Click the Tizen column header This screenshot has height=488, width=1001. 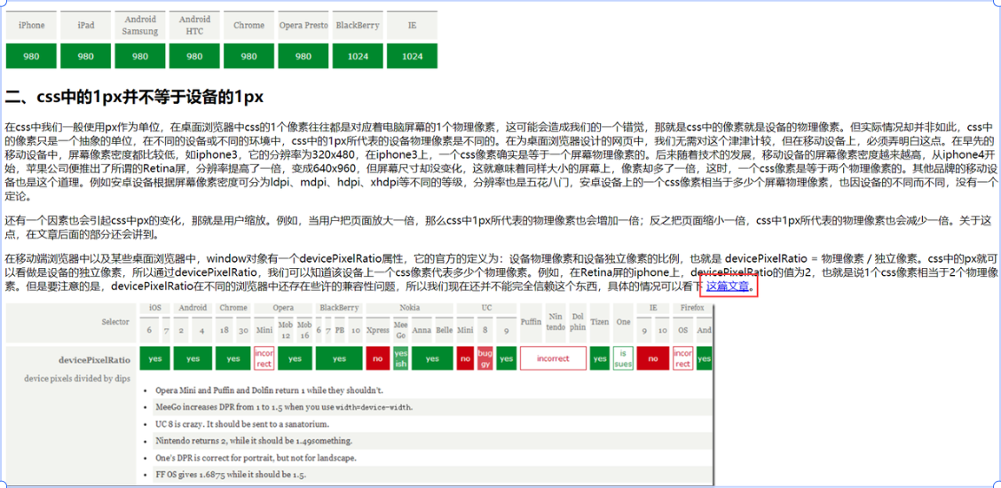click(600, 322)
